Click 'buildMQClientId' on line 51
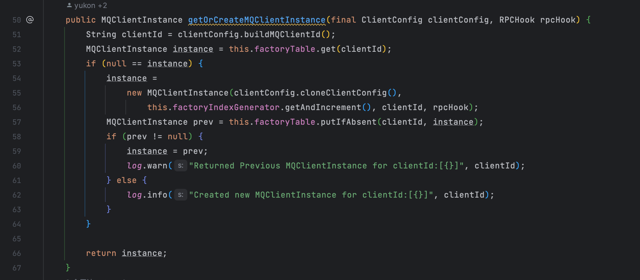The image size is (640, 280). (x=282, y=34)
